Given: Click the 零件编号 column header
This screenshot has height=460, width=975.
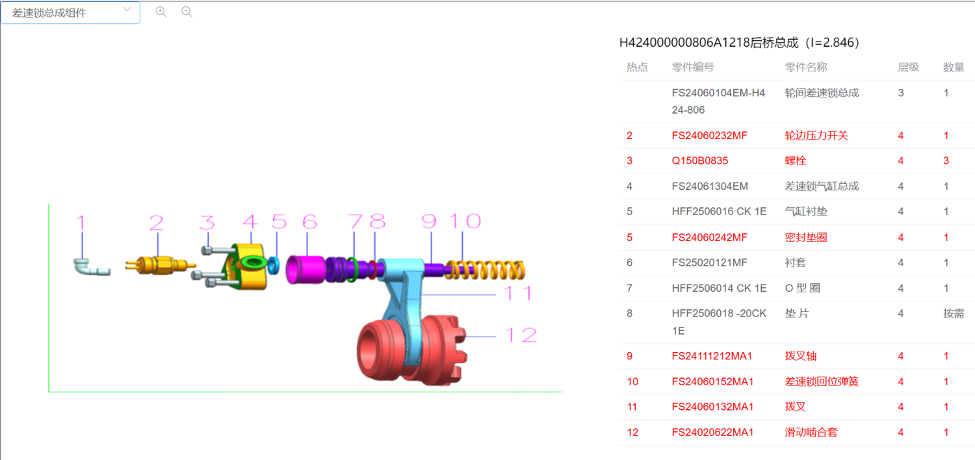Looking at the screenshot, I should (693, 67).
